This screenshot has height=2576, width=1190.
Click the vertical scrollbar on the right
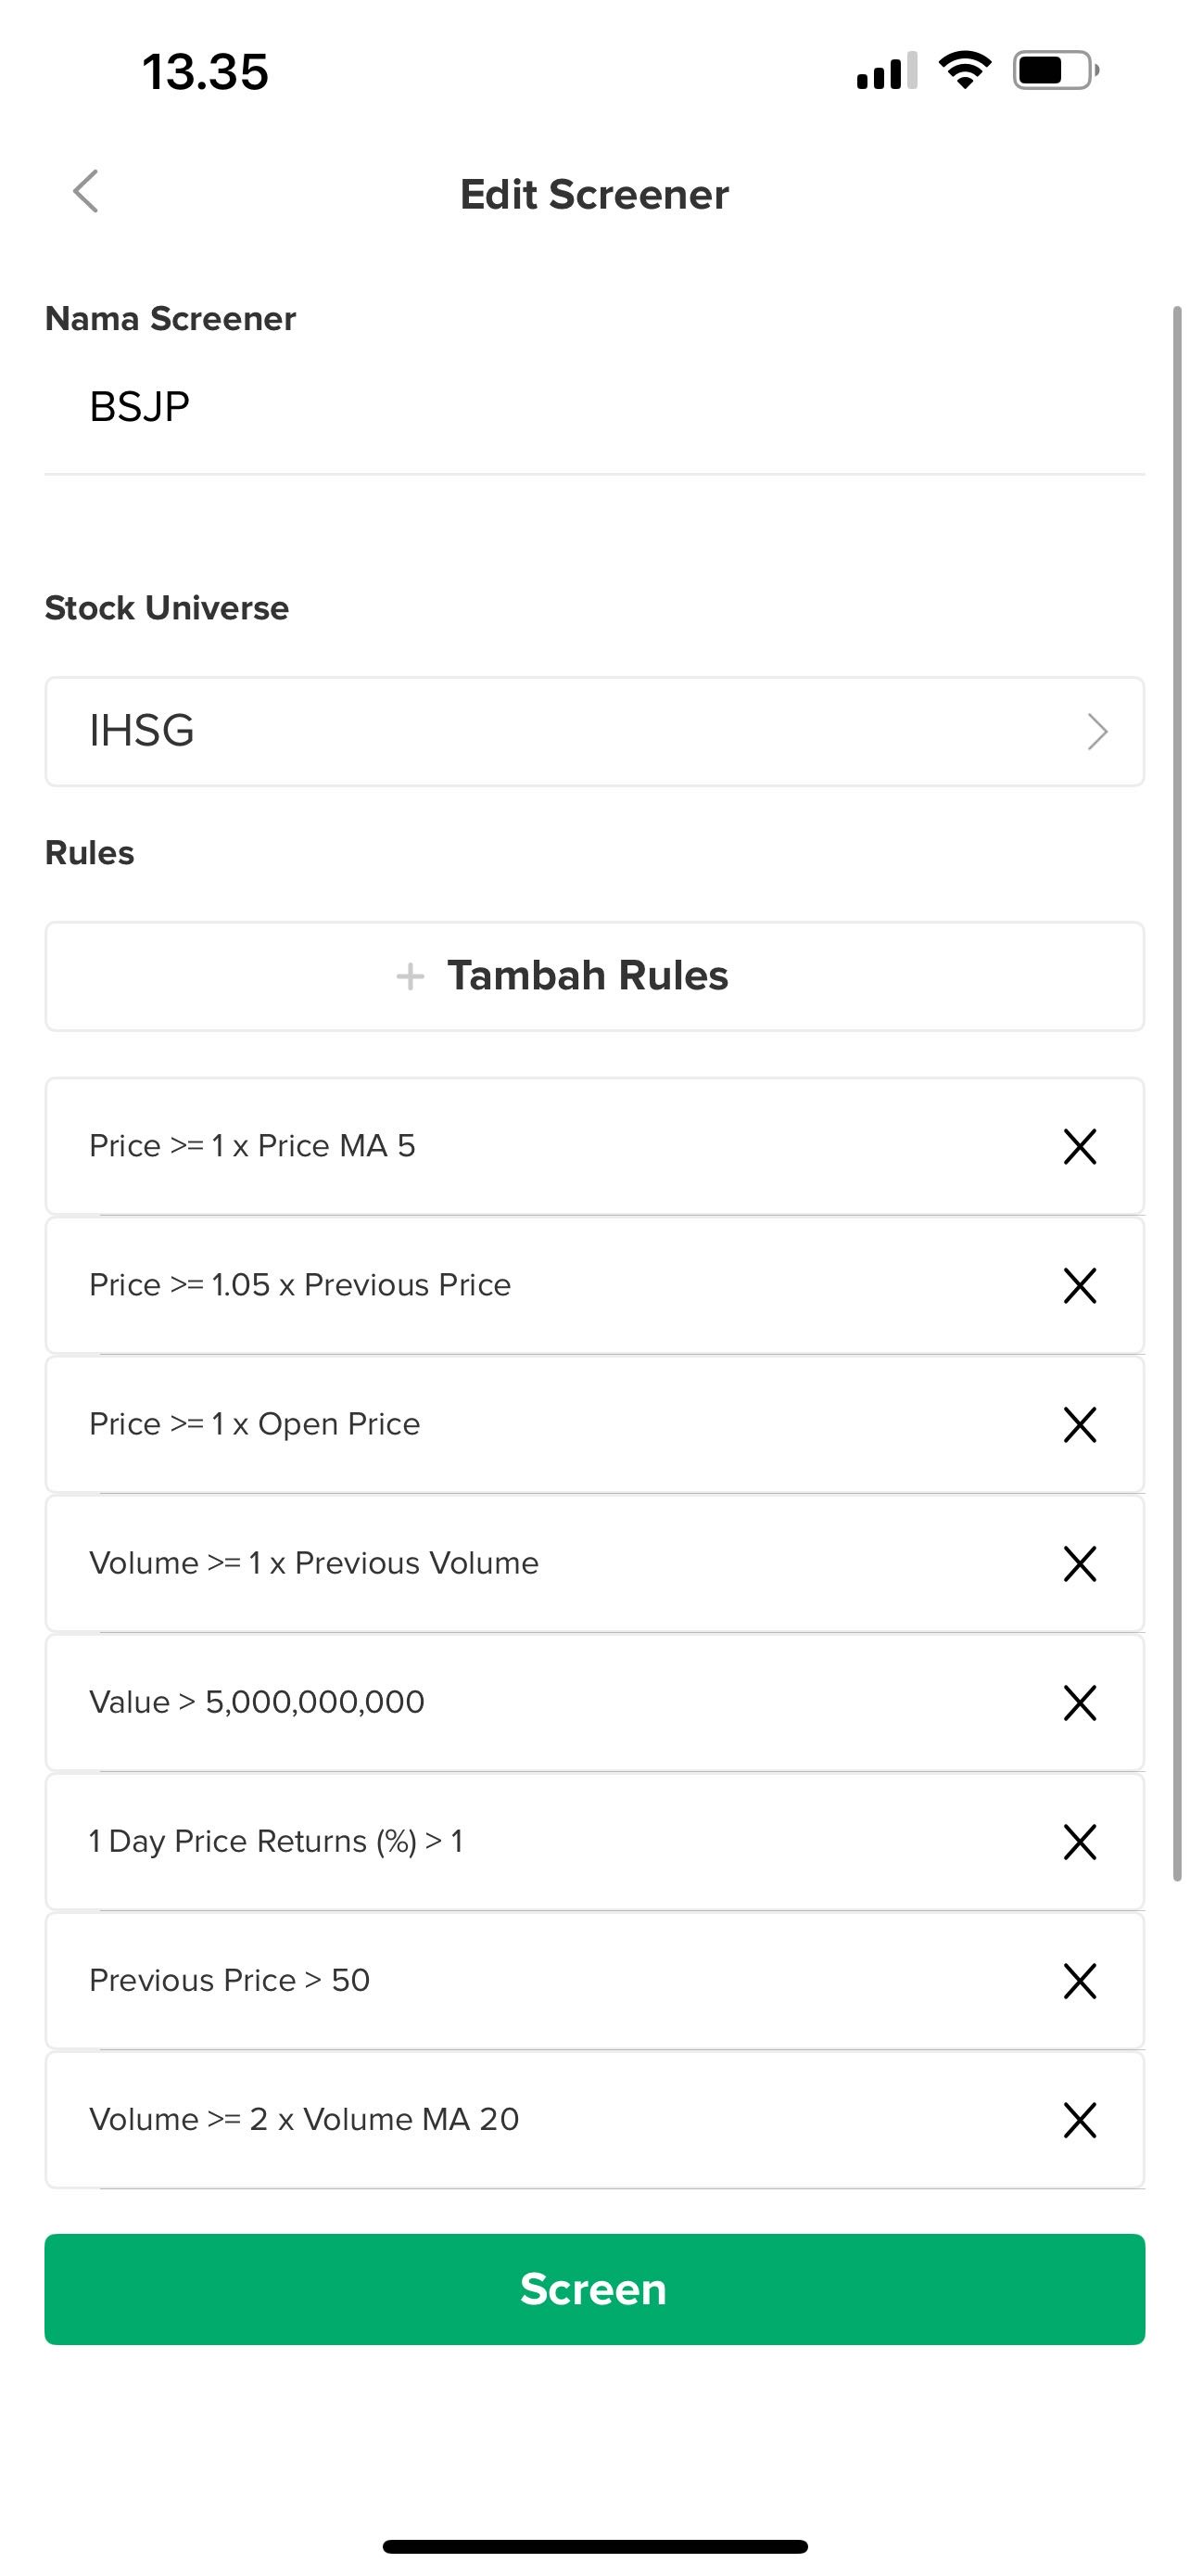[x=1177, y=1094]
